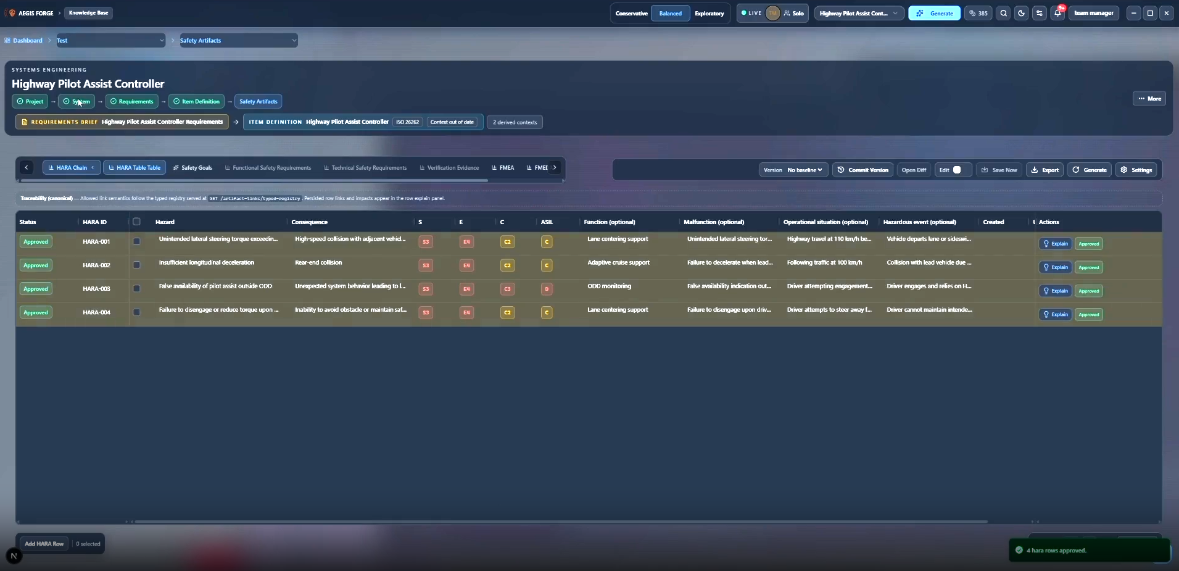Screen dimensions: 1179x571
Task: Click Explain for HARA-002
Action: pos(1055,267)
